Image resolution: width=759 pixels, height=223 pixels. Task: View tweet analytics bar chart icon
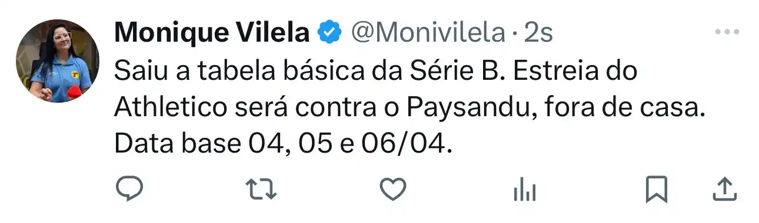524,190
